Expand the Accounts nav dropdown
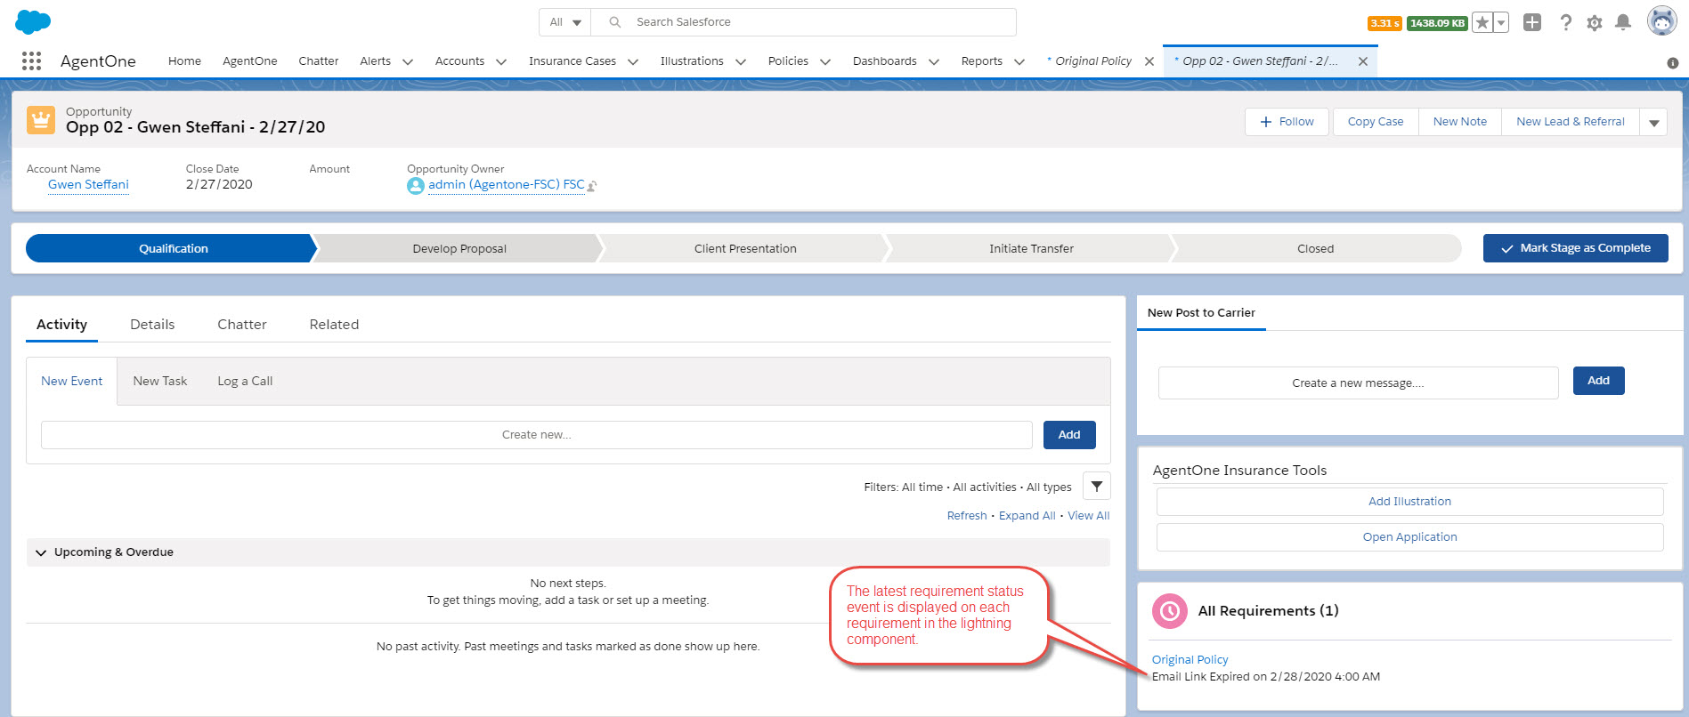The image size is (1689, 717). [x=501, y=61]
